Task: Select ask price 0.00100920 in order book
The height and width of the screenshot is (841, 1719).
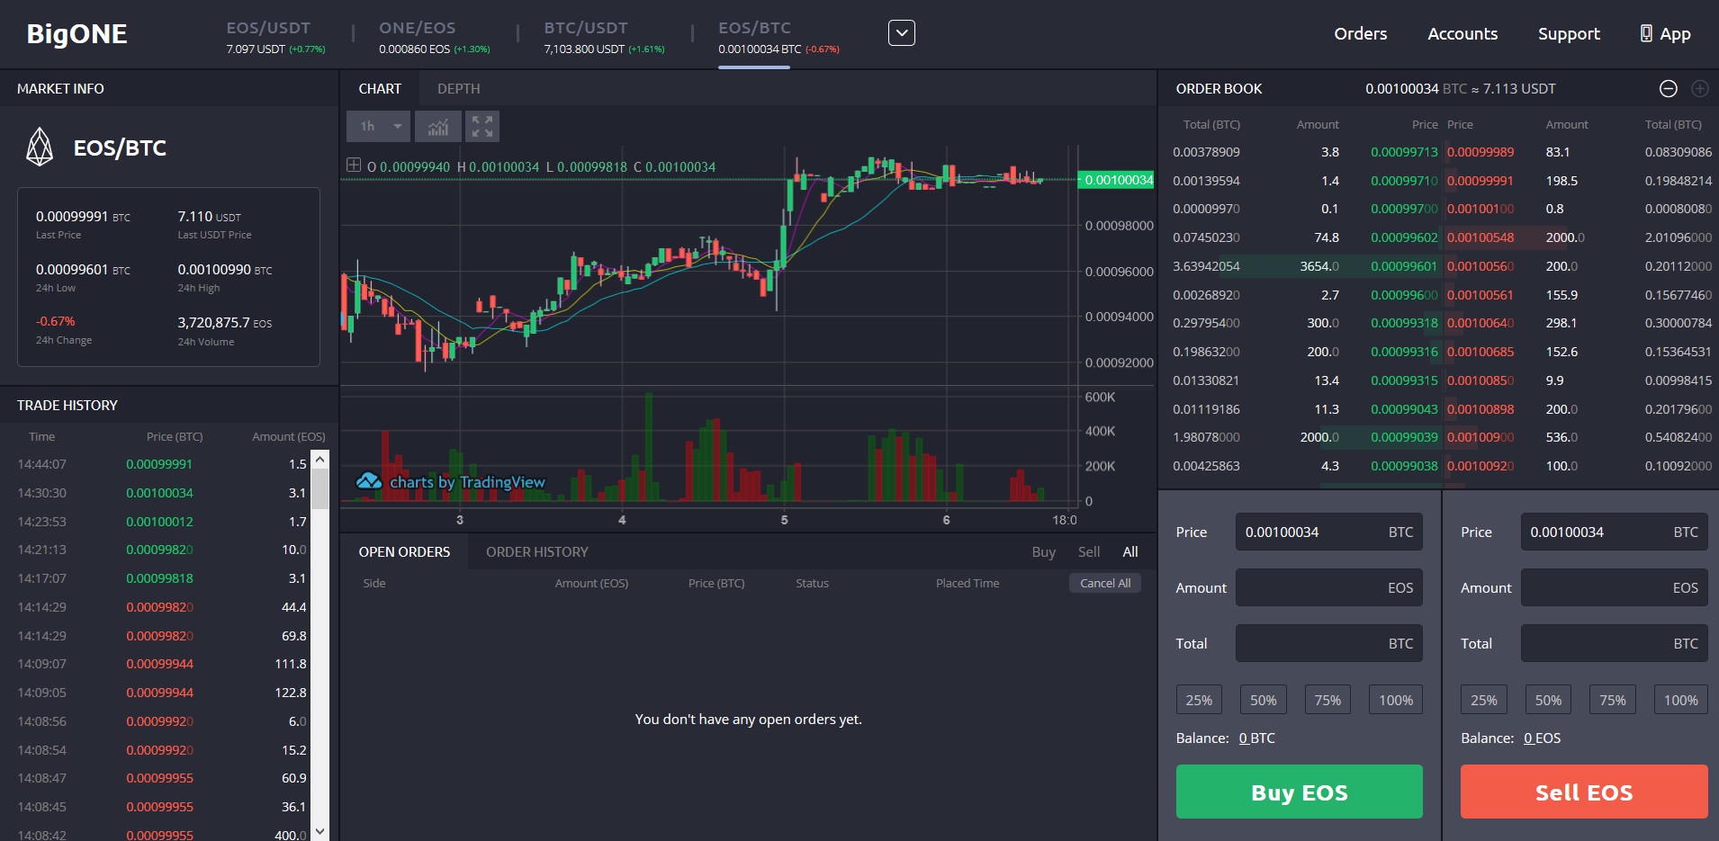Action: click(x=1480, y=466)
